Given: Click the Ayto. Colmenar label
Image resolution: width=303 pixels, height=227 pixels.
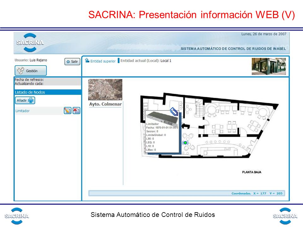Looking at the screenshot, I should pyautogui.click(x=105, y=104).
